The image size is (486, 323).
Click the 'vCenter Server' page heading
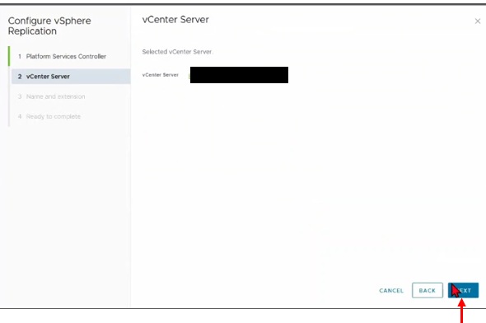[175, 20]
